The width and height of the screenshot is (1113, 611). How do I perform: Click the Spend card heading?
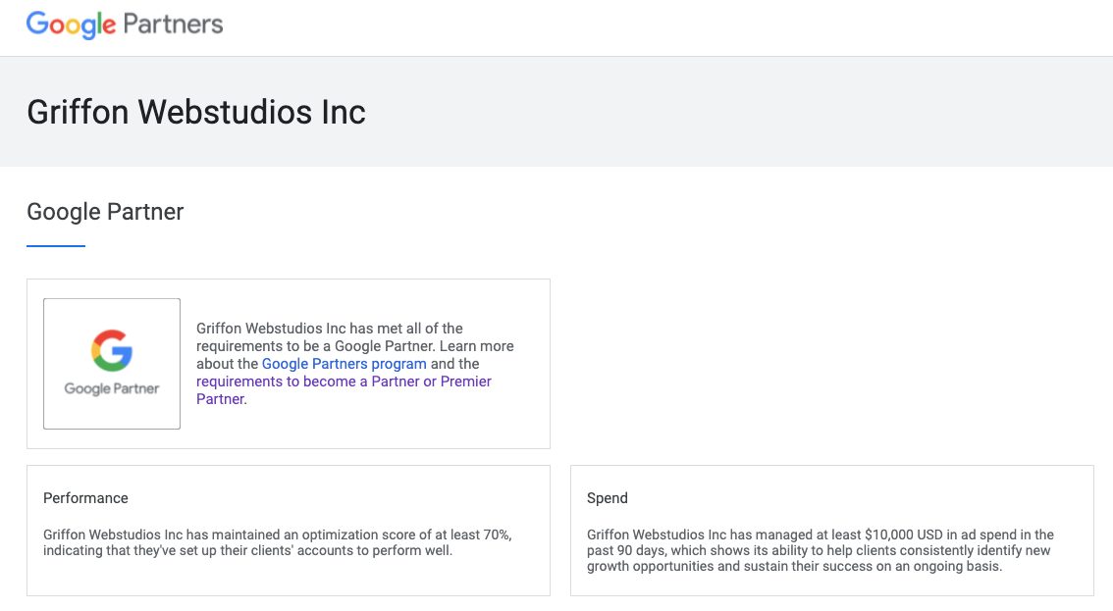[x=608, y=498]
